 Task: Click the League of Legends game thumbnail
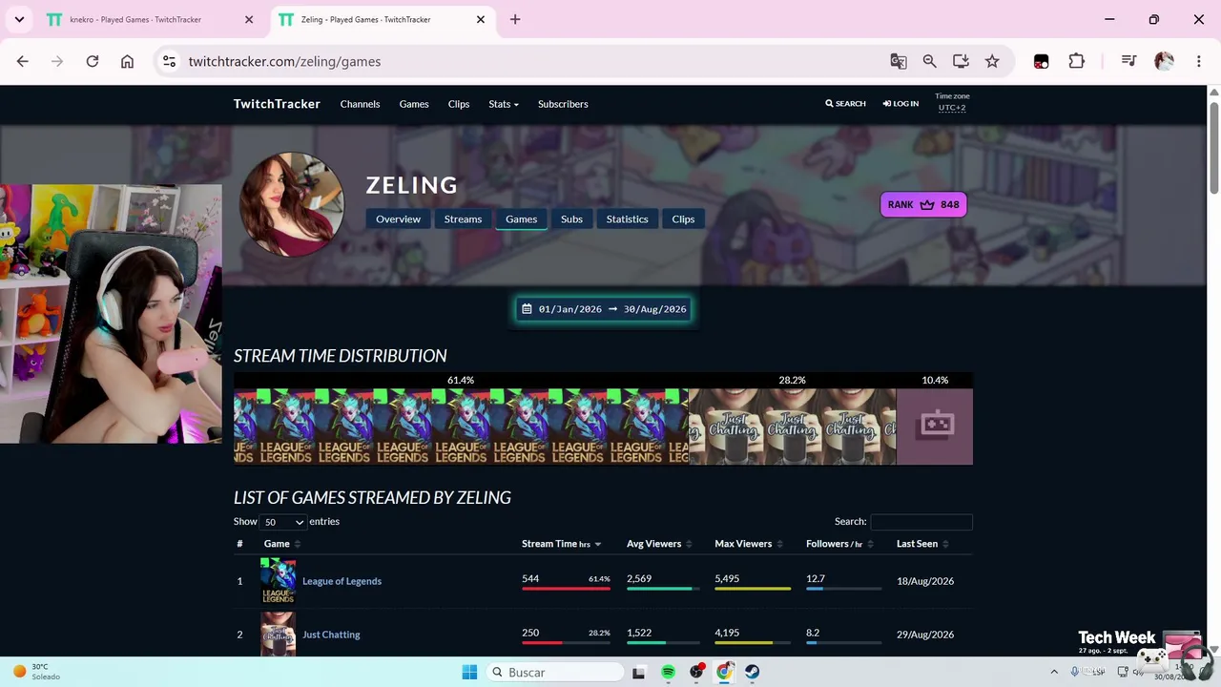(x=279, y=581)
